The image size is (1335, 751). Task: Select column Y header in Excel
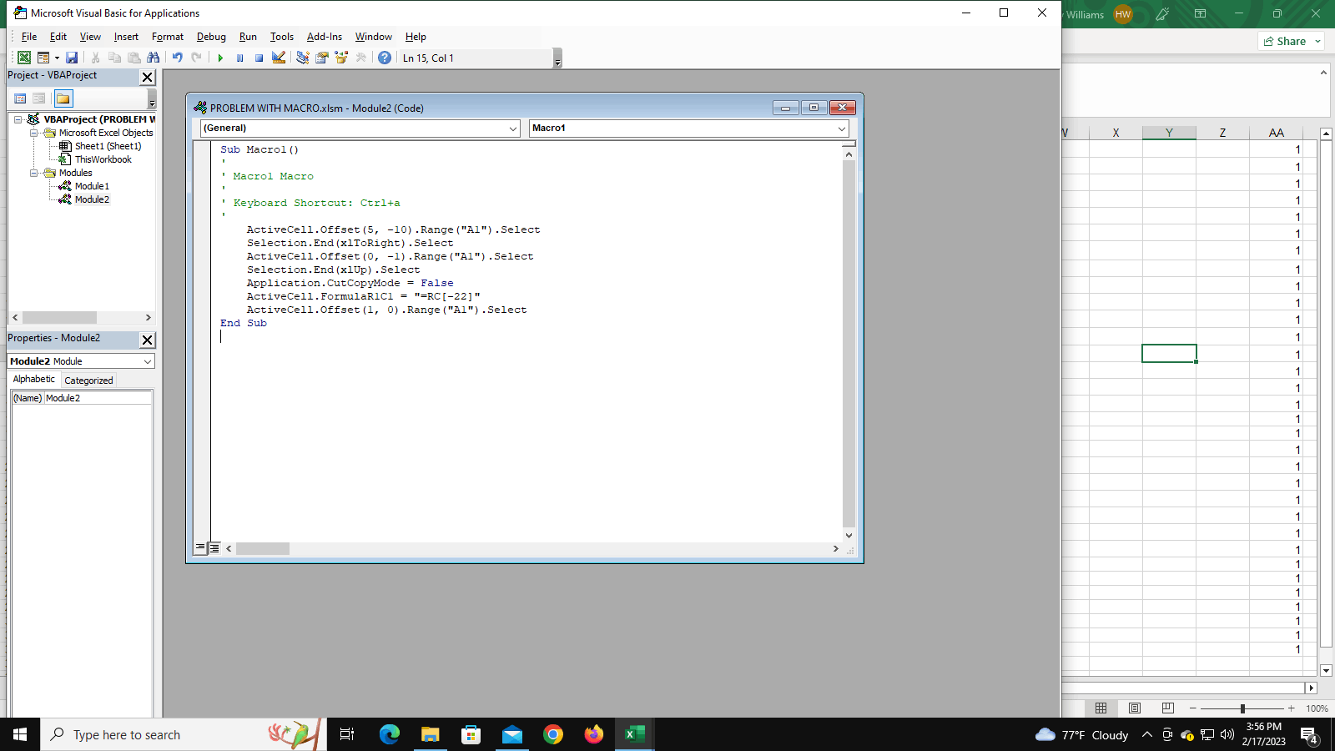[x=1169, y=133]
